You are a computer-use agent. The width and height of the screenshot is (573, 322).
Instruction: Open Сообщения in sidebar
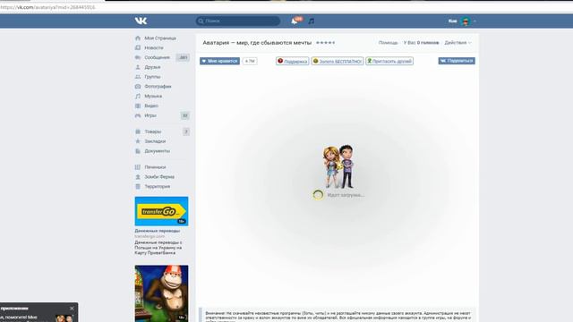pyautogui.click(x=158, y=57)
